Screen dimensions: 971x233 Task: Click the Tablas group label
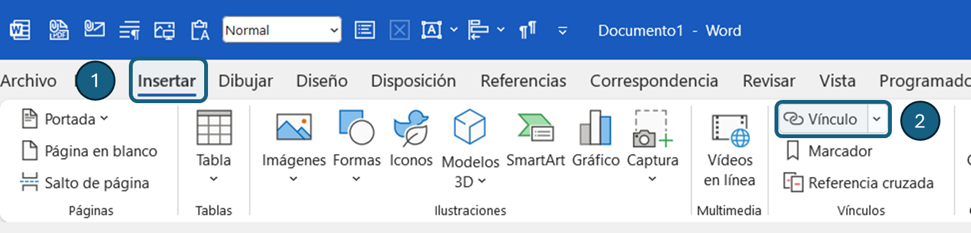point(214,210)
